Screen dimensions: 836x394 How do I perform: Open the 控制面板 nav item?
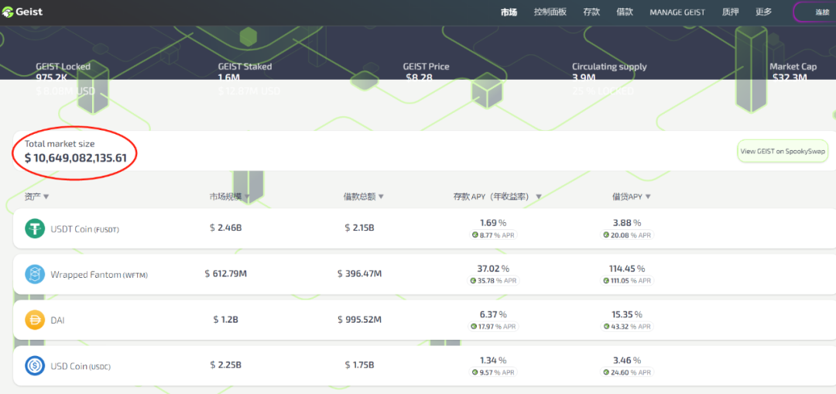click(x=550, y=12)
